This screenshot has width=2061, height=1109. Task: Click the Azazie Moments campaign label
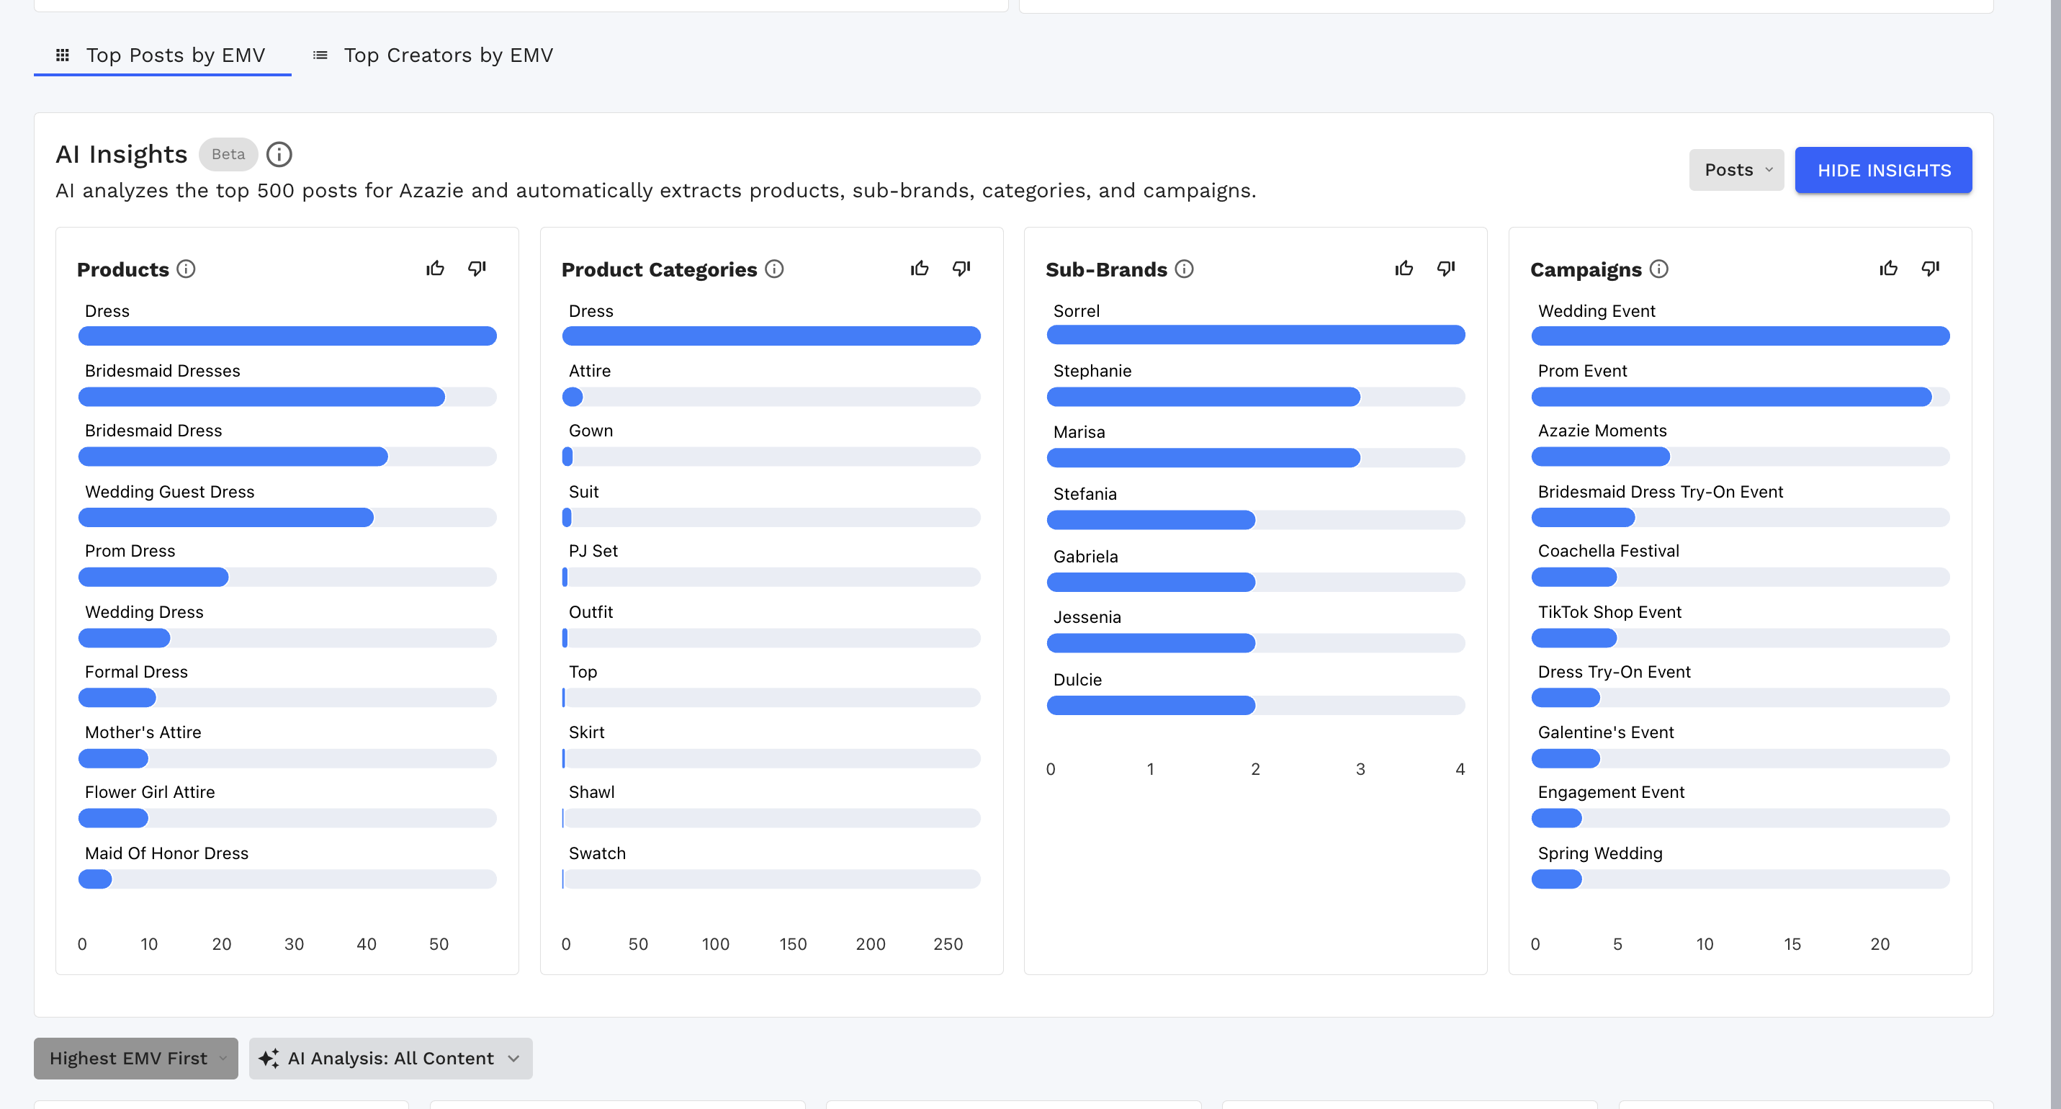(x=1602, y=431)
